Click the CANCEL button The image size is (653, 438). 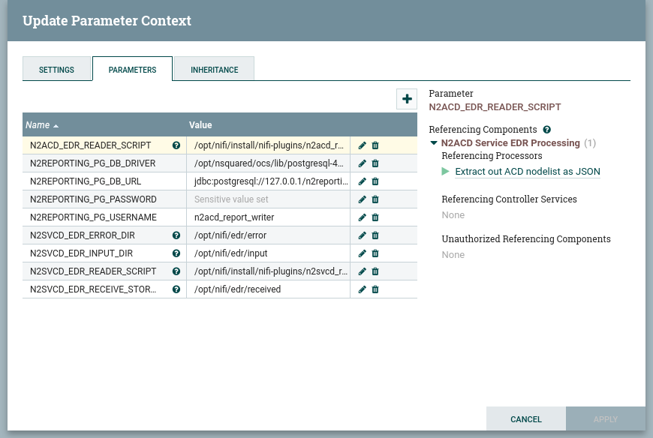[x=525, y=418]
